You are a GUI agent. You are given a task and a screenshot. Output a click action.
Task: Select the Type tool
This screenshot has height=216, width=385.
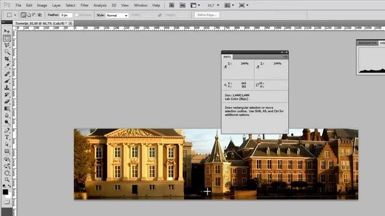(7, 137)
